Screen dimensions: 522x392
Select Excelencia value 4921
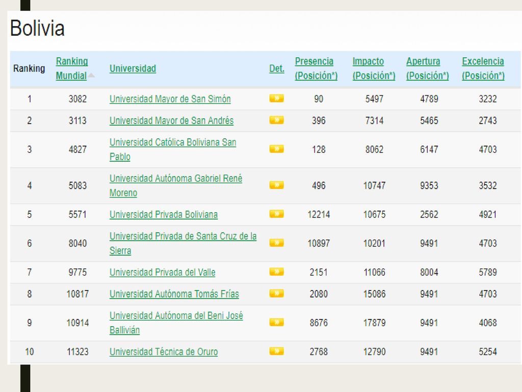point(488,214)
